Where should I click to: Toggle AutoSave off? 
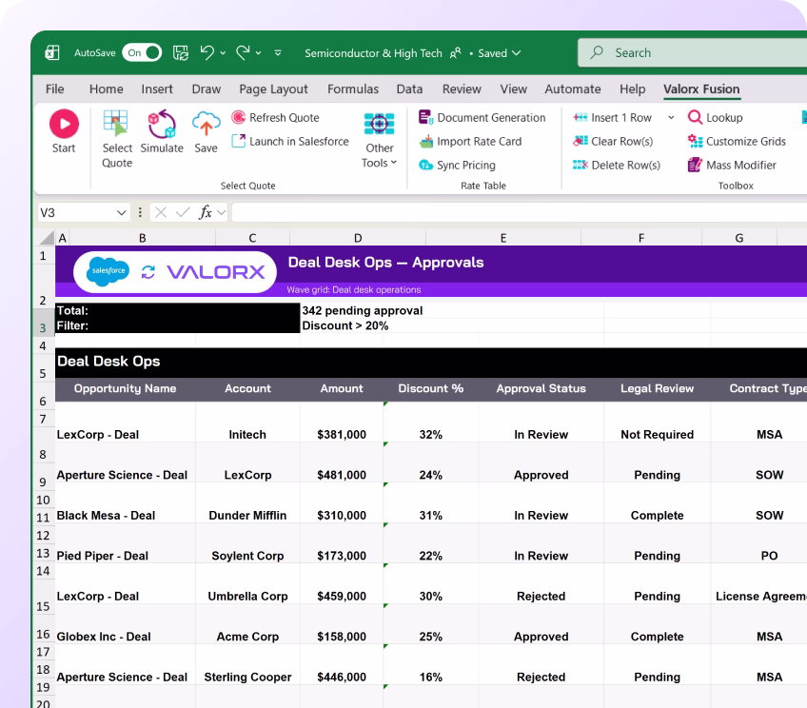142,52
